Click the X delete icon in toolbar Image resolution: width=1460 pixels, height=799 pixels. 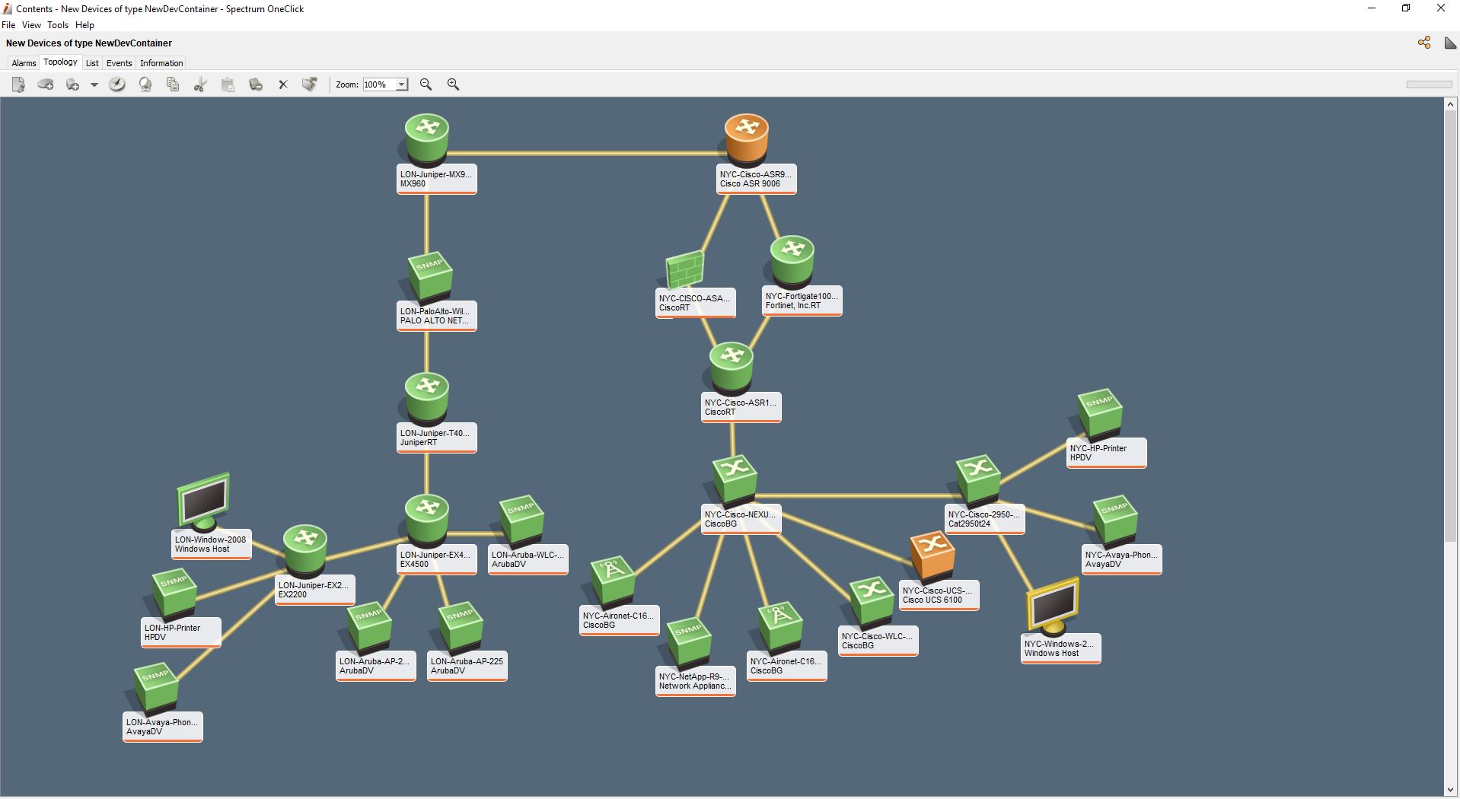283,84
